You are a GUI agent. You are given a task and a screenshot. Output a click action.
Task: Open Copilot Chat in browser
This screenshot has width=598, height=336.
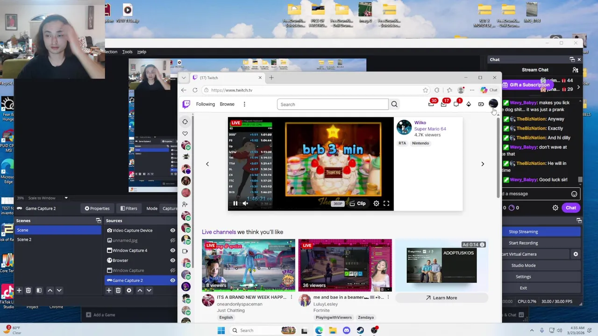pyautogui.click(x=489, y=90)
